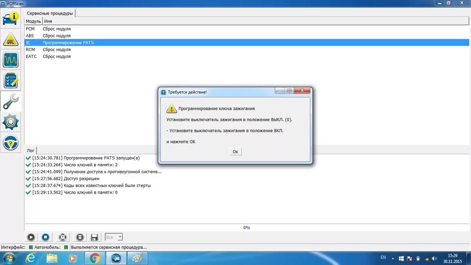Select the PCM 'Сброс модуля' row
The width and height of the screenshot is (471, 265).
click(247, 29)
